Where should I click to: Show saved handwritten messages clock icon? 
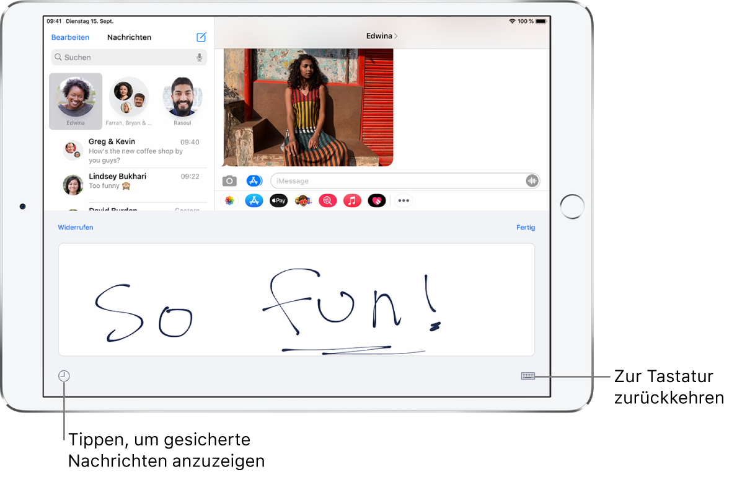pos(64,376)
